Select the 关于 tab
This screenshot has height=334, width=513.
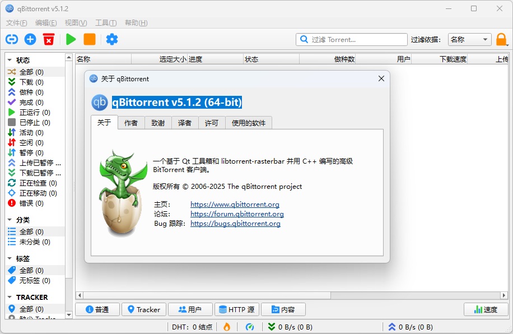pos(104,122)
